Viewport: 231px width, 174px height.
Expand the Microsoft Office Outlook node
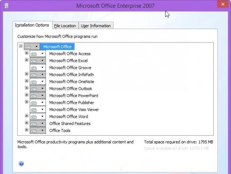click(27, 88)
